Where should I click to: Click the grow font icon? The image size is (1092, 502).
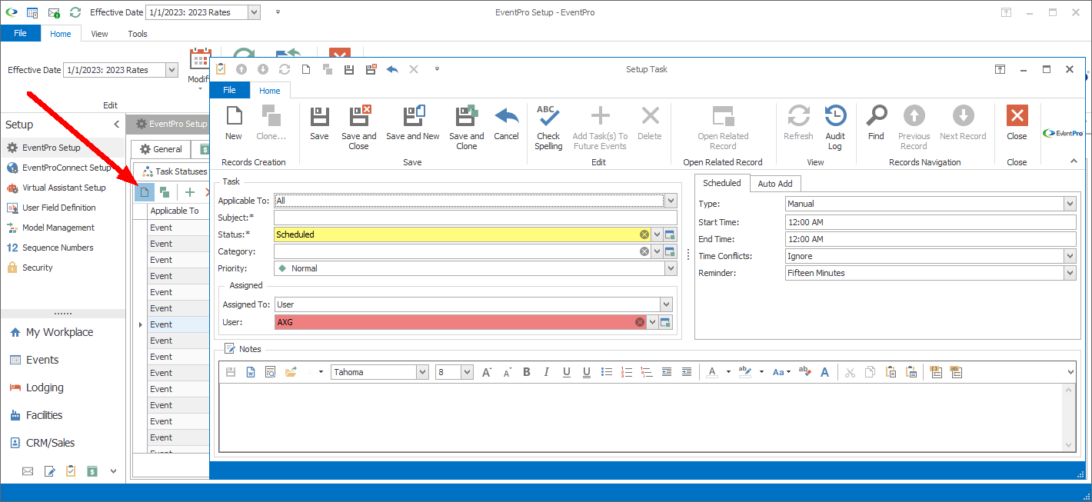coord(487,372)
